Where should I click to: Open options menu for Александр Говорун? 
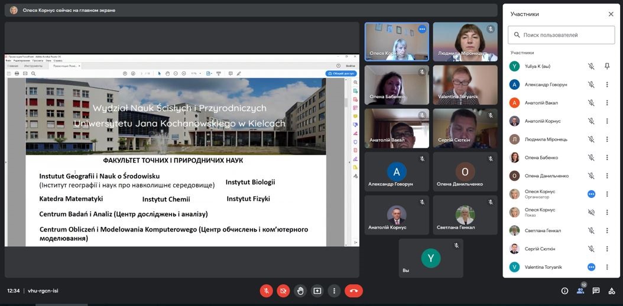[x=607, y=84]
